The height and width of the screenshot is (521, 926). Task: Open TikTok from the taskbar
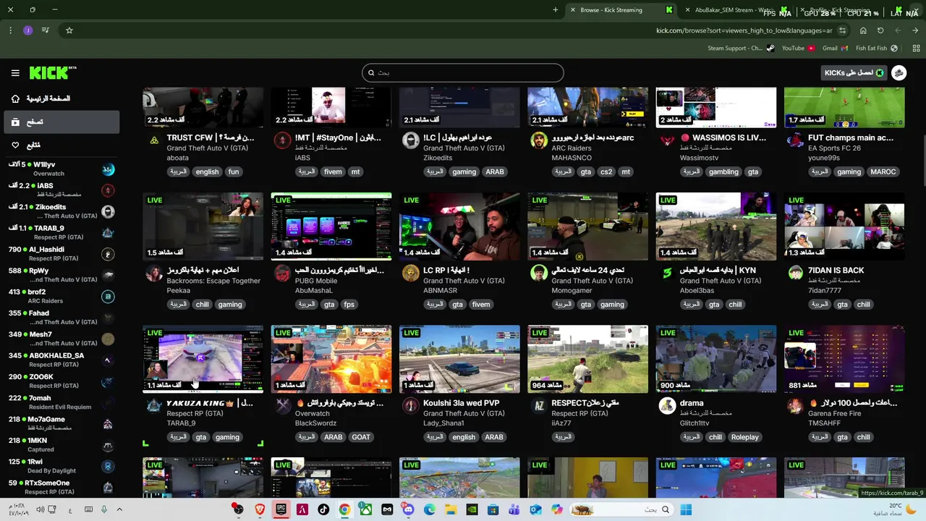point(323,509)
